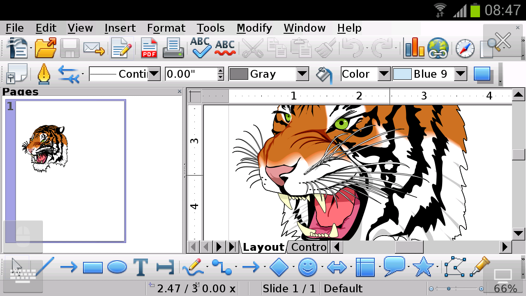Open the Area paint bucket icon

click(324, 74)
